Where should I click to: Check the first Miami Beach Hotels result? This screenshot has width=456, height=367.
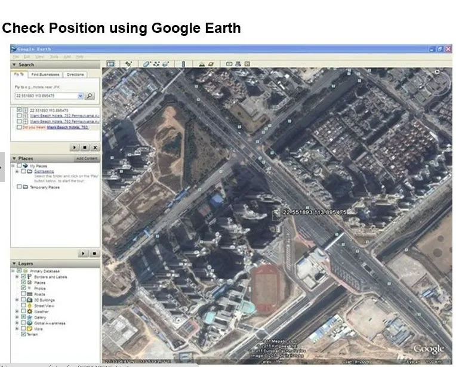(x=19, y=115)
